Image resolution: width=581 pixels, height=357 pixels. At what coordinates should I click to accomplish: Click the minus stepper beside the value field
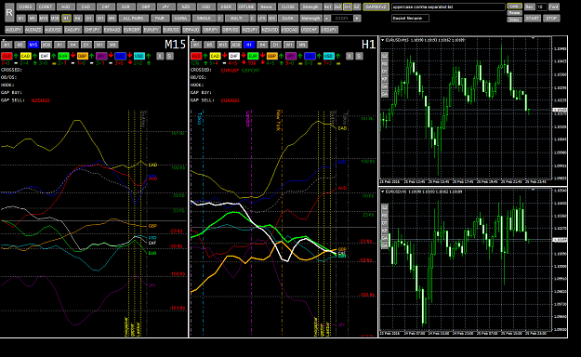[x=326, y=19]
